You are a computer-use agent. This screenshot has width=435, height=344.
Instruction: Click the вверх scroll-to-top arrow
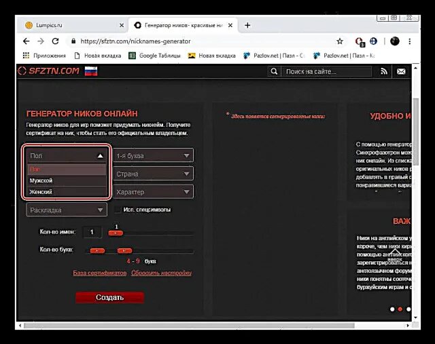pyautogui.click(x=394, y=255)
